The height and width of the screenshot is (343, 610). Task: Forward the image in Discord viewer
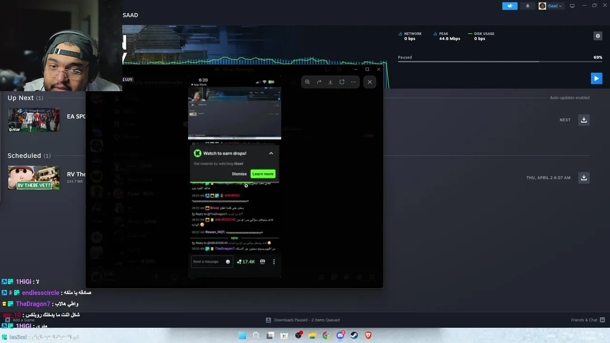click(319, 82)
